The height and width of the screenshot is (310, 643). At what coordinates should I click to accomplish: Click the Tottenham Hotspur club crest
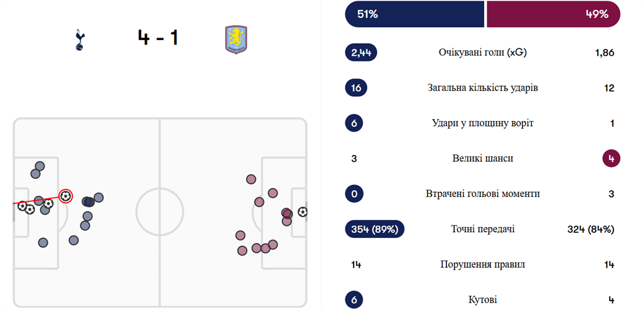[79, 39]
